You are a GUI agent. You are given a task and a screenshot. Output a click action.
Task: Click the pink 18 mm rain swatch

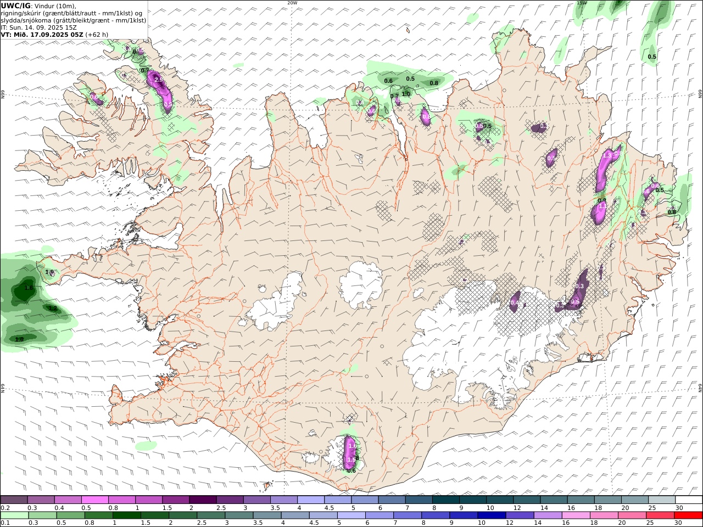[x=604, y=515]
